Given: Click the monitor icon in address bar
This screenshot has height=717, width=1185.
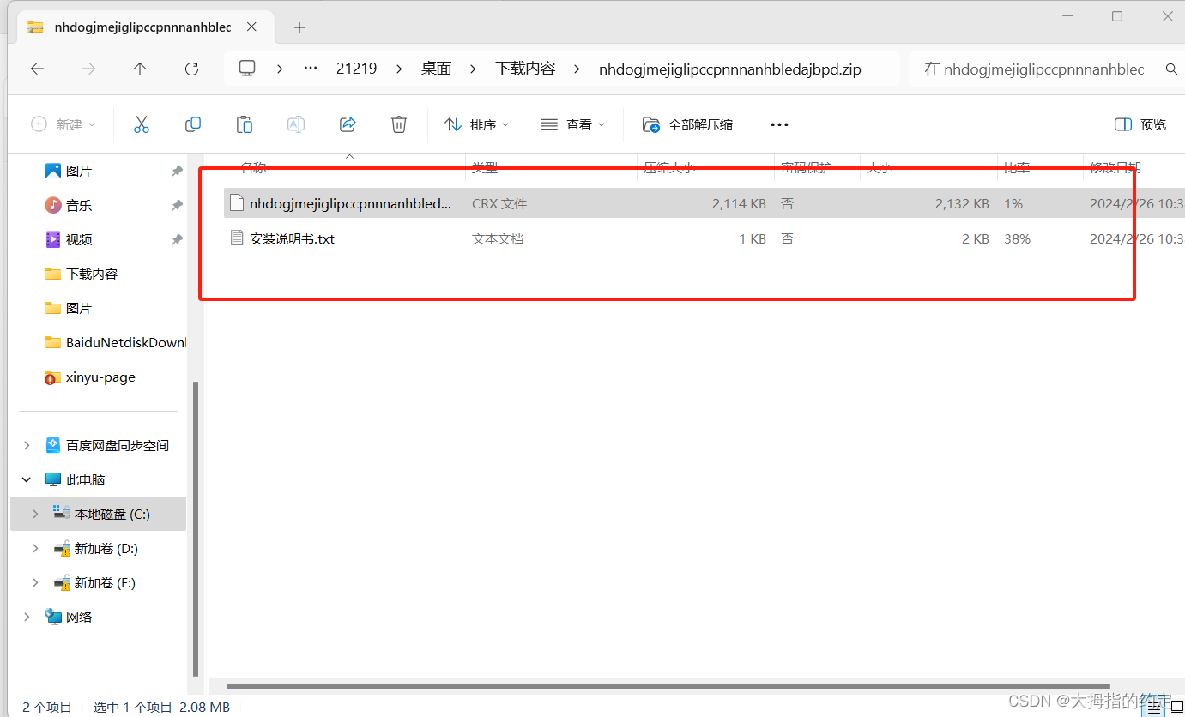Looking at the screenshot, I should [247, 69].
